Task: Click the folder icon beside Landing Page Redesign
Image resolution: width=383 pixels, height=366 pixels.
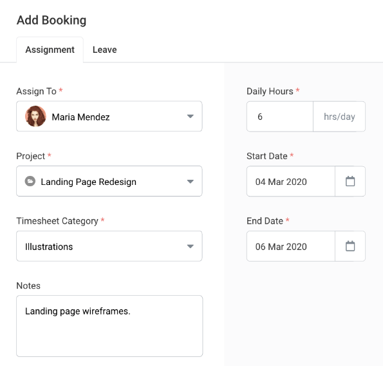Action: click(30, 181)
